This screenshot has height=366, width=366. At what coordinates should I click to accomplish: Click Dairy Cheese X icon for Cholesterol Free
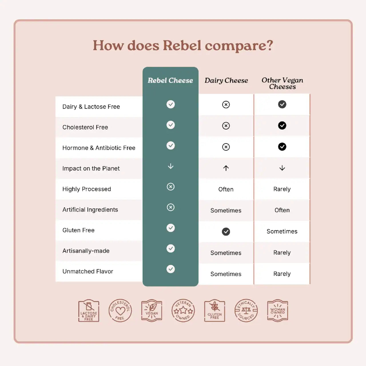pyautogui.click(x=226, y=126)
